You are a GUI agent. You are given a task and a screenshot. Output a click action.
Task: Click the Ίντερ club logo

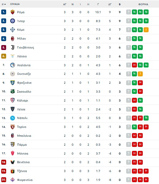click(13, 21)
